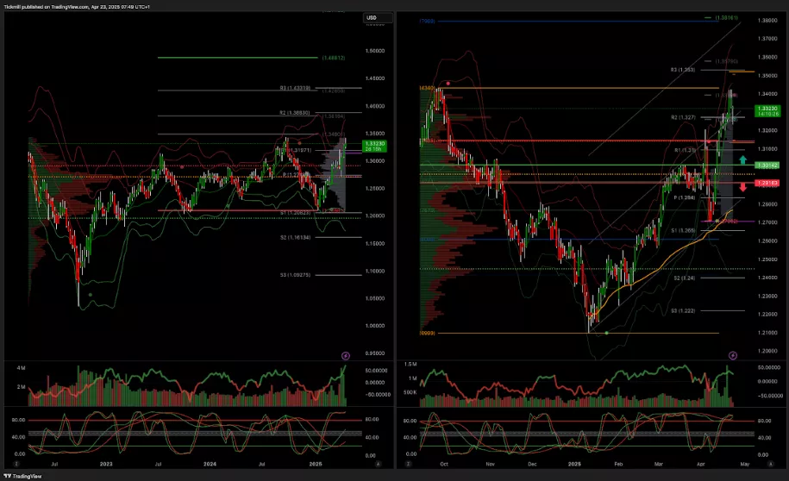The width and height of the screenshot is (789, 481).
Task: Click the purple lightning icon on right chart
Action: coord(733,355)
